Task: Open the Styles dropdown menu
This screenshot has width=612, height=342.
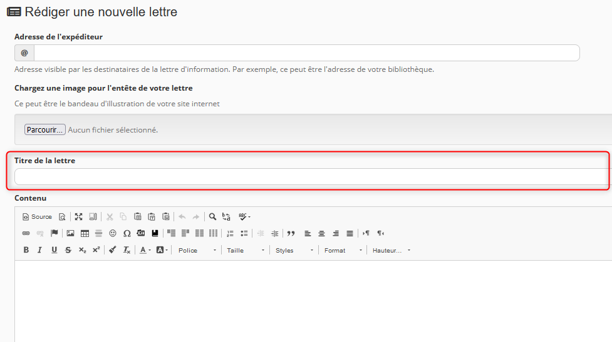Action: pyautogui.click(x=294, y=250)
